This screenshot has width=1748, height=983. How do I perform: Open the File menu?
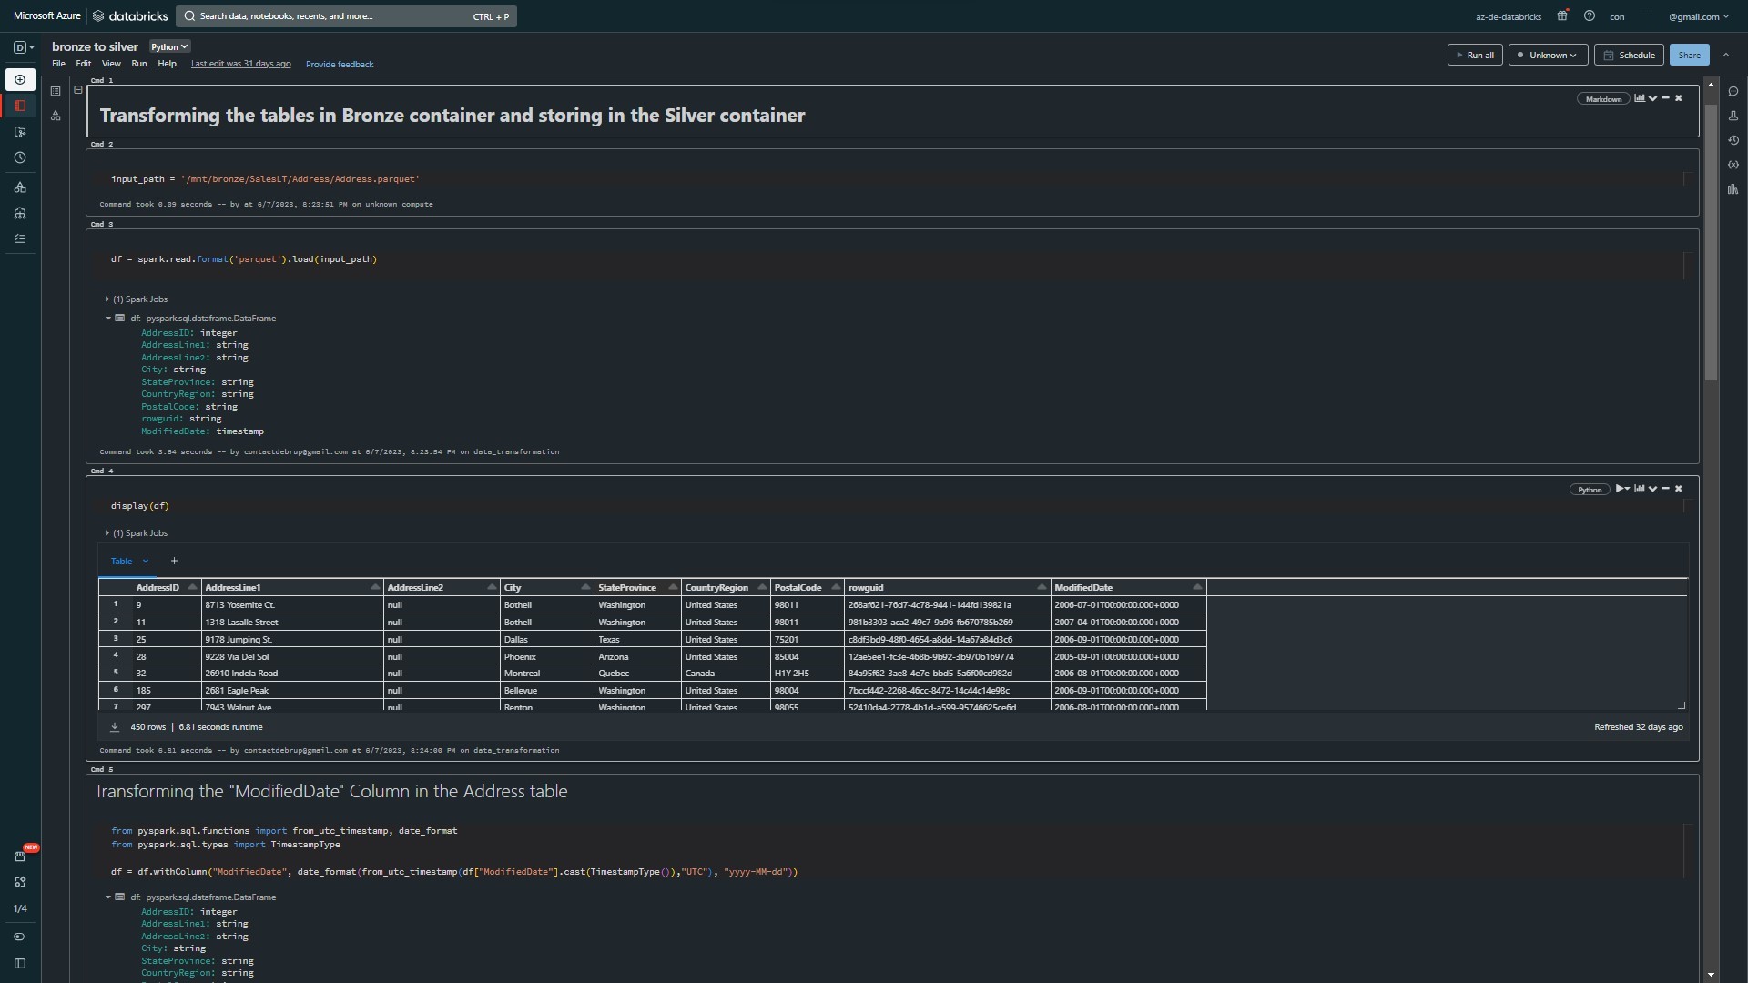click(x=57, y=64)
